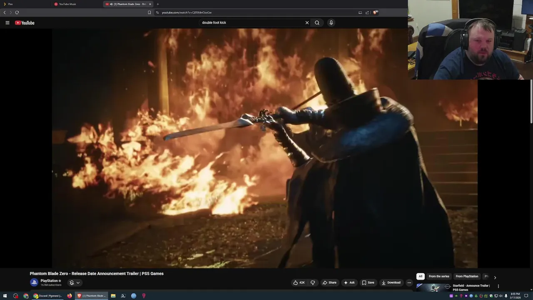
Task: Open more actions ellipsis below video
Action: [409, 282]
